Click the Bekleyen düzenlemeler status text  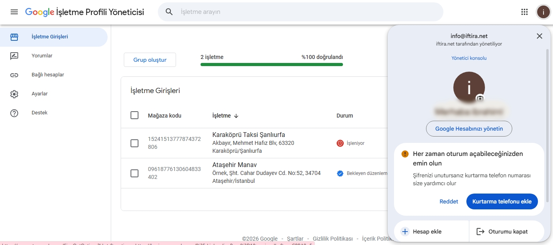click(x=367, y=173)
